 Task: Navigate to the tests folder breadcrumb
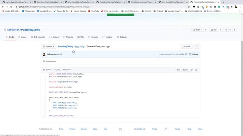pyautogui.click(x=77, y=46)
